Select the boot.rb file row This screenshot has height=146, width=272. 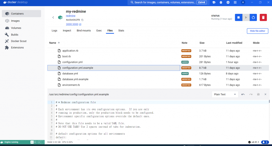(158, 56)
